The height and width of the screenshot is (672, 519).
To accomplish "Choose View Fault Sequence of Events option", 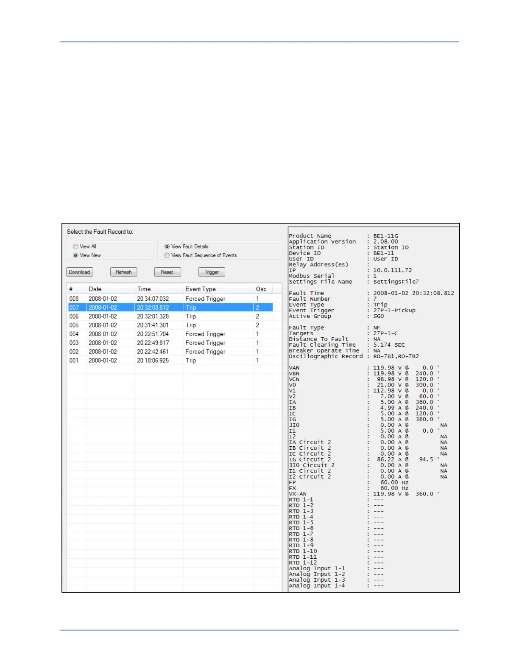I will 167,255.
